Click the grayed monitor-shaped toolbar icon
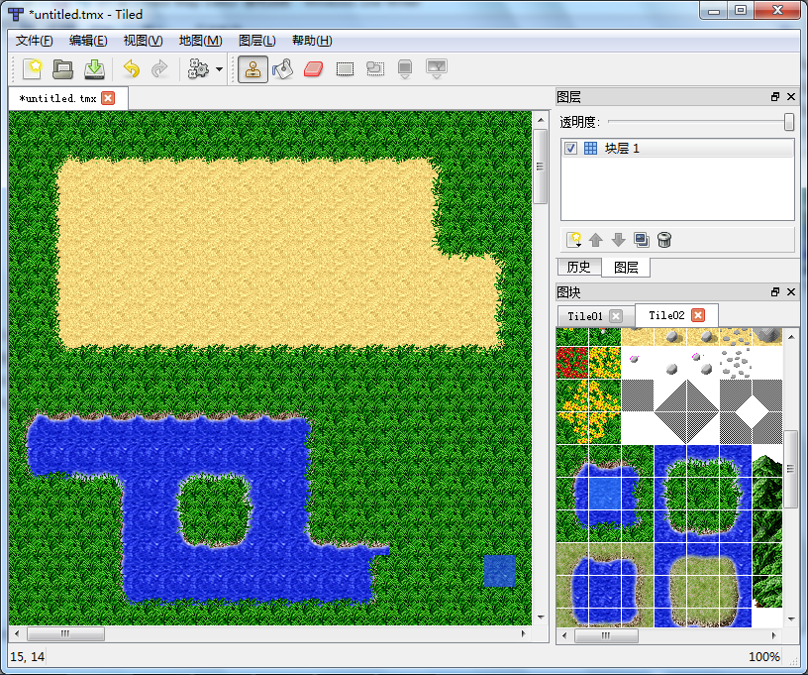The height and width of the screenshot is (675, 808). [437, 68]
